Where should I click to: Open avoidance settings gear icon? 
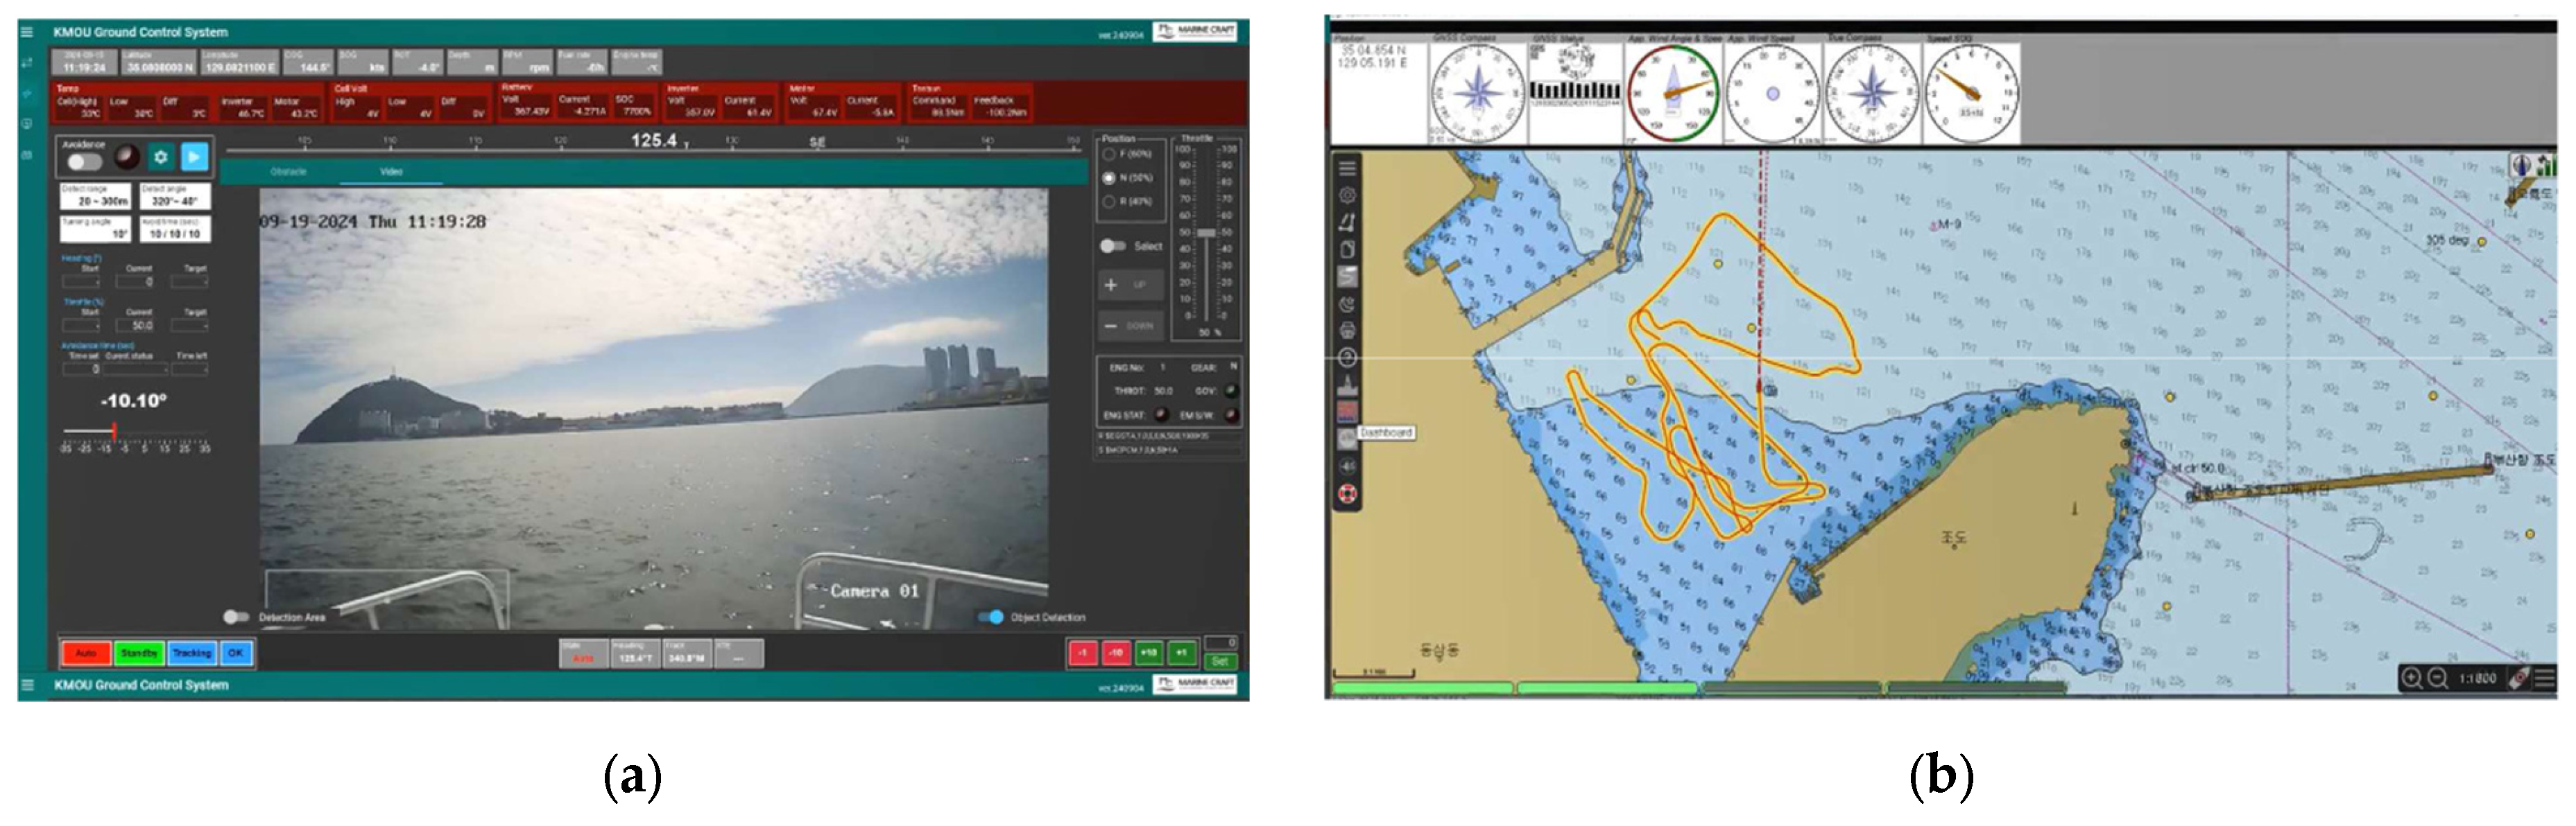click(160, 157)
